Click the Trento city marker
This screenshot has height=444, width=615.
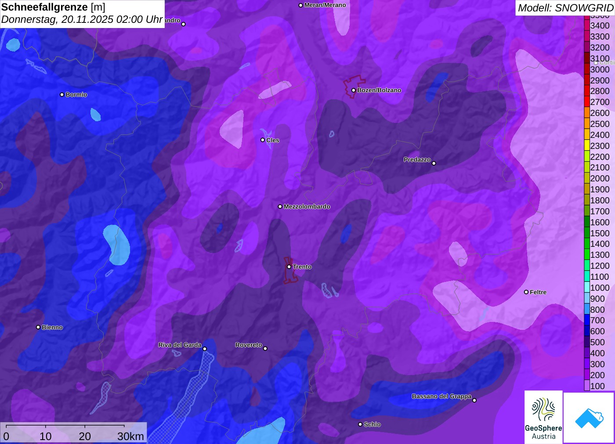pos(289,267)
